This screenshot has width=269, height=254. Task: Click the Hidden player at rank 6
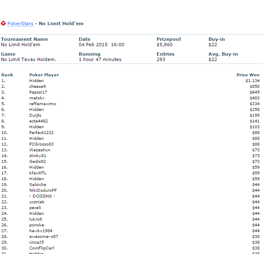point(36,110)
